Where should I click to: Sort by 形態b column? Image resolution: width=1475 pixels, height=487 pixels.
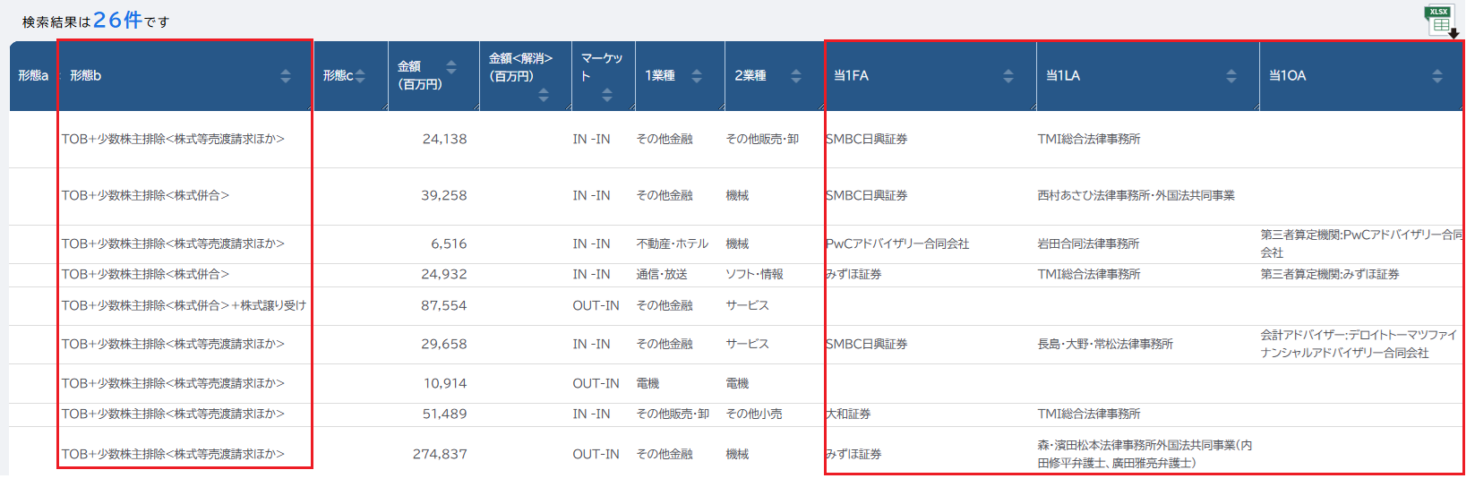tap(286, 76)
